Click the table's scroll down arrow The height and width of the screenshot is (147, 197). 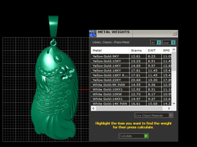click(174, 103)
